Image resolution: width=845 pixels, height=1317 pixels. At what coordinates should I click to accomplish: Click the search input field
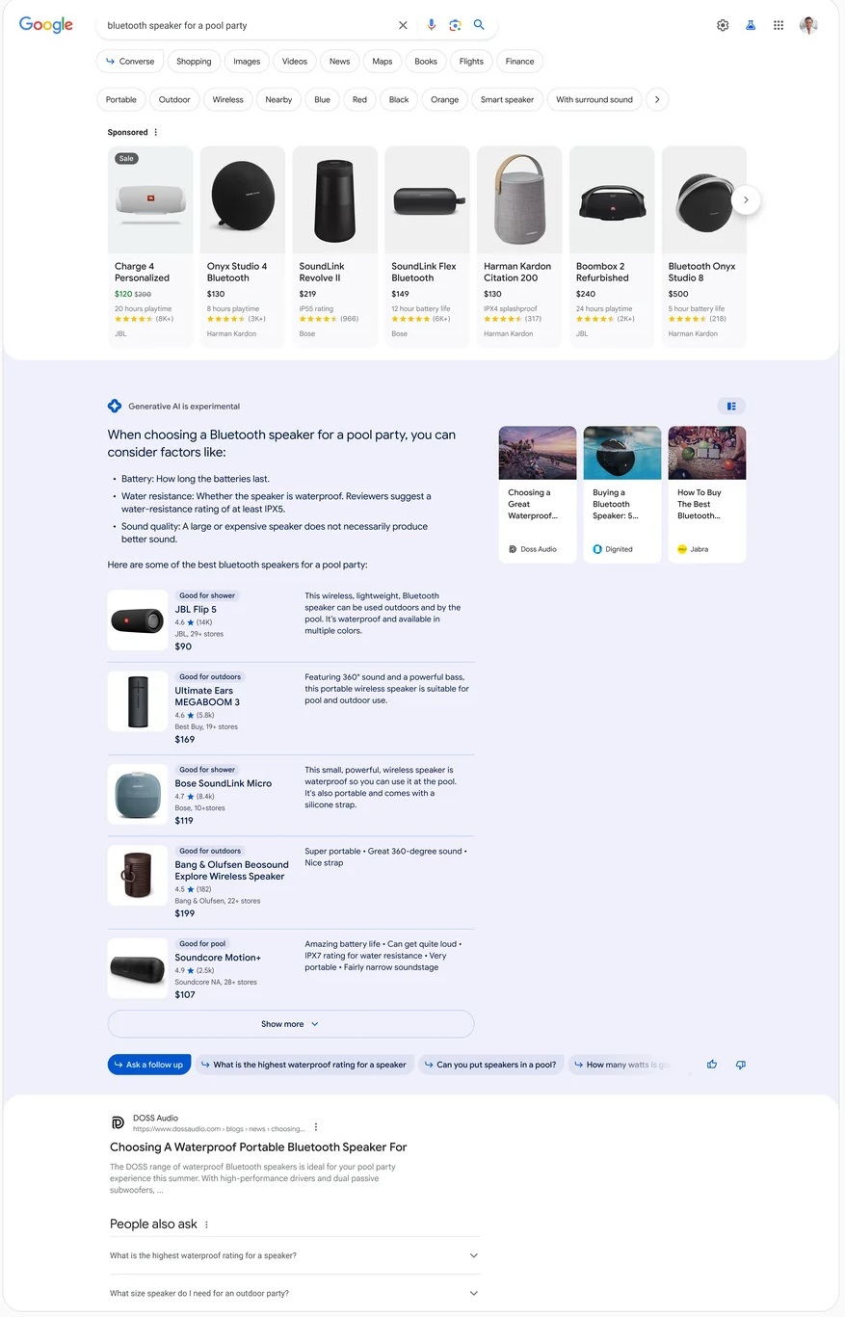[x=249, y=25]
